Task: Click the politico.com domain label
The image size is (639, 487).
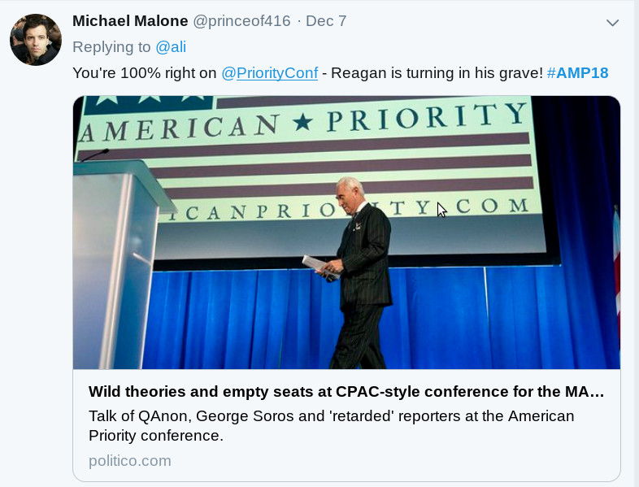Action: pos(130,460)
